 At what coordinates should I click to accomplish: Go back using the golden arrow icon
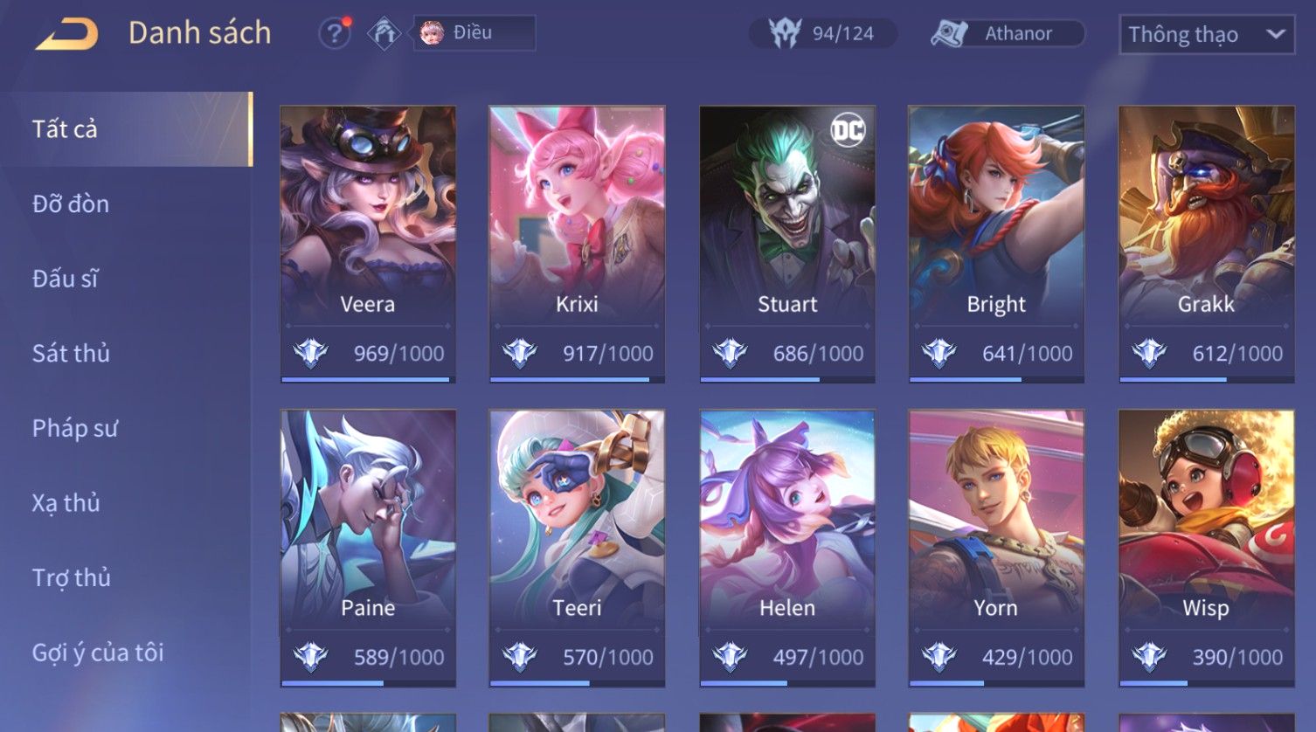tap(66, 34)
